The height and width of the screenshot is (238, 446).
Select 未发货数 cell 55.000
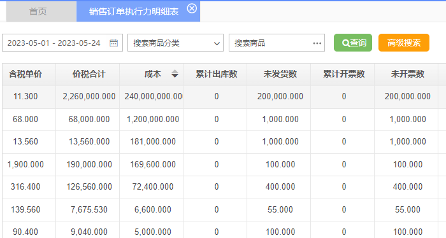[x=279, y=209]
